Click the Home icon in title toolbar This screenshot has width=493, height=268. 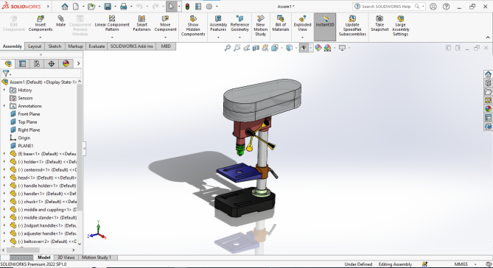(64, 7)
